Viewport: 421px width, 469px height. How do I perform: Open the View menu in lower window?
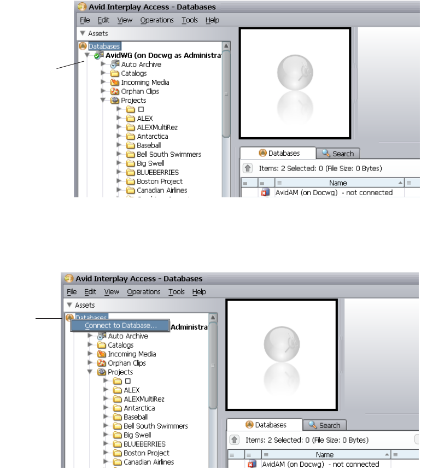[112, 292]
